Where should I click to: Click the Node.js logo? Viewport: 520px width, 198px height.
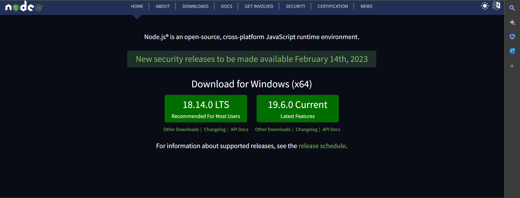point(24,6)
